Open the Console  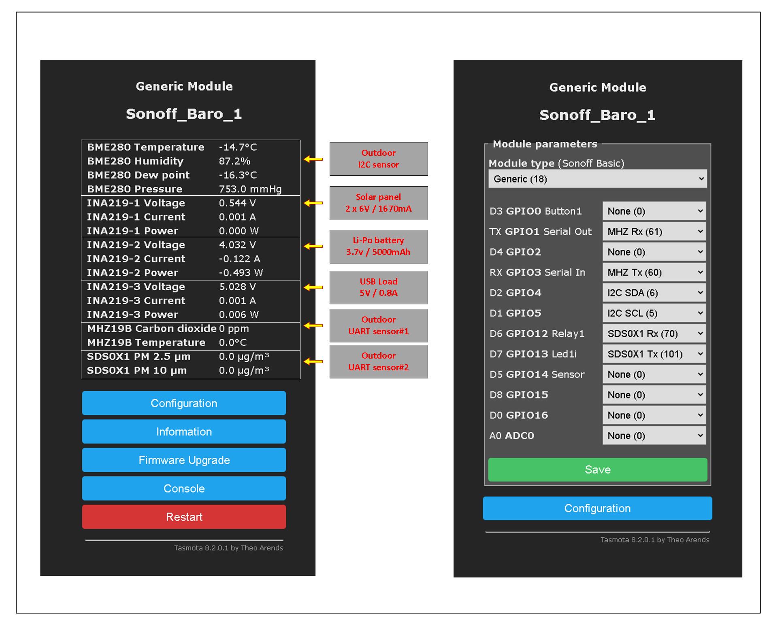pos(184,488)
